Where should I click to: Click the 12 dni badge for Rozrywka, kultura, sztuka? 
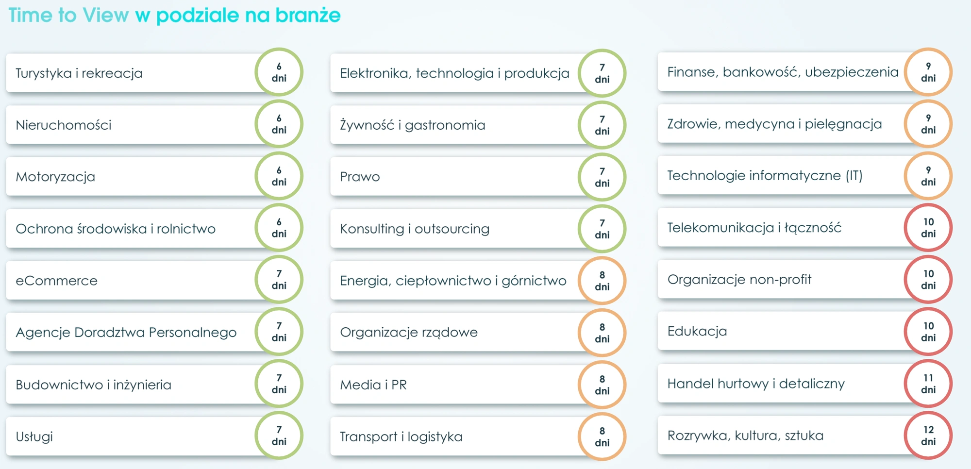928,435
